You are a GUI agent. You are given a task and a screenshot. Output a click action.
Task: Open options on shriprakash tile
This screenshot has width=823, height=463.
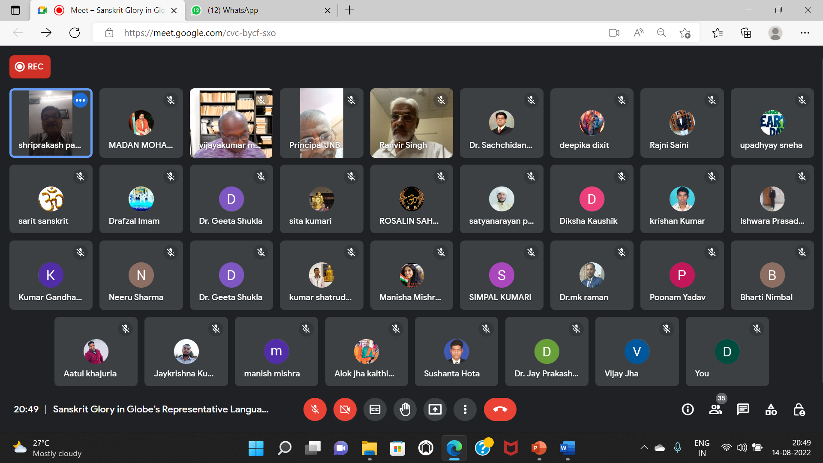coord(80,100)
